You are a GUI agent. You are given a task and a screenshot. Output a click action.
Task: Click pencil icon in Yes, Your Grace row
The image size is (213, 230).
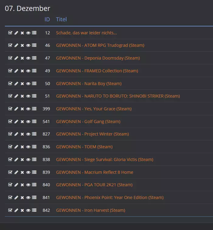(x=16, y=109)
